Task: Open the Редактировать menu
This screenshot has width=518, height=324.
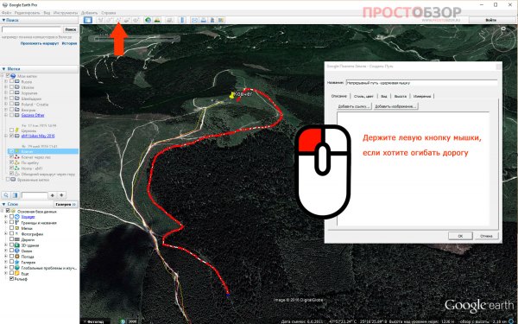Action: click(x=28, y=13)
